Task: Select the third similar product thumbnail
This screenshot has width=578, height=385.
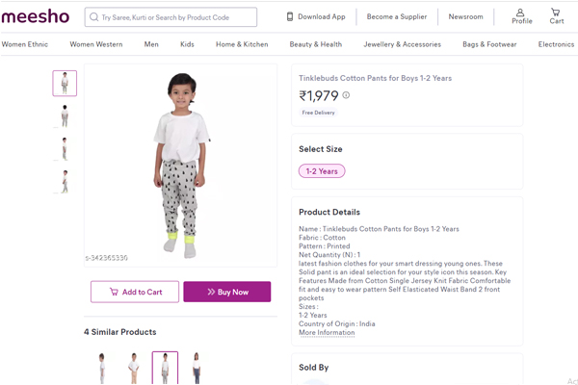Action: (165, 368)
